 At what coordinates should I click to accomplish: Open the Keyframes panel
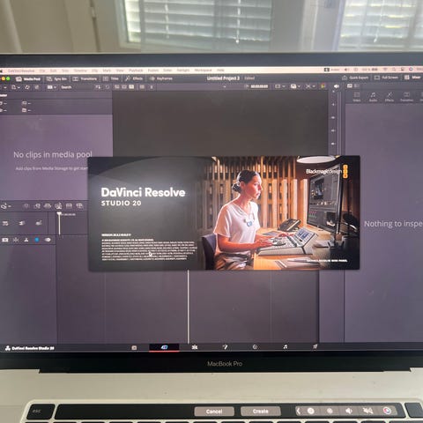click(x=161, y=78)
